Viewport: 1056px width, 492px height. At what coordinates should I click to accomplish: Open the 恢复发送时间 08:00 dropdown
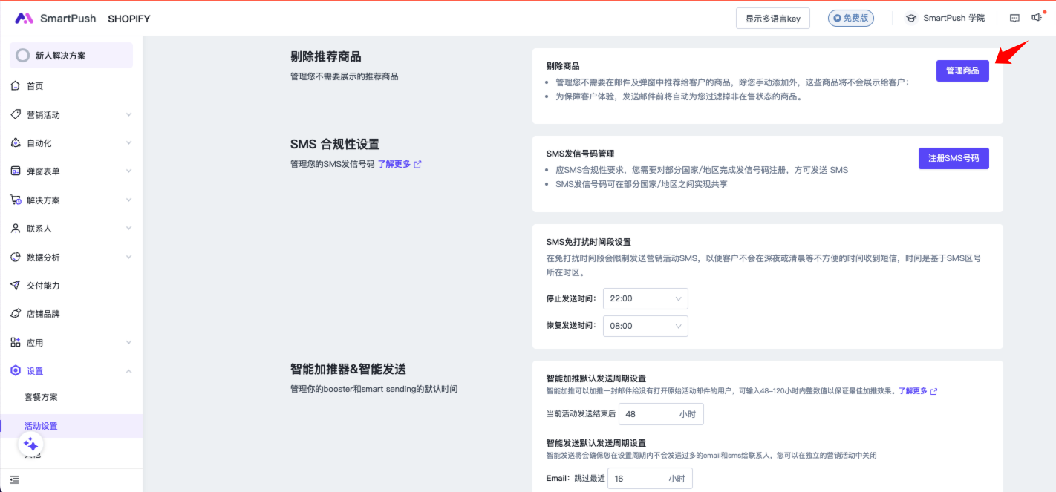point(645,326)
